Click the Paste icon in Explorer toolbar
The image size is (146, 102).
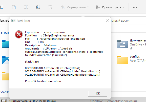tap(14, 7)
